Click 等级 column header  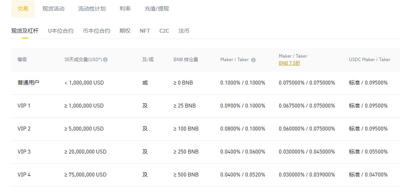click(x=22, y=60)
